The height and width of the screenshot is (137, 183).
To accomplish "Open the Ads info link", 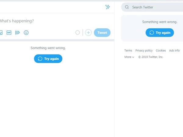I will 174,51.
